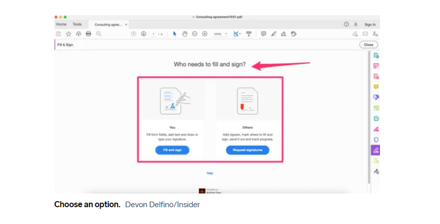
Task: Open Export PDF tool in right sidebar
Action: click(376, 55)
